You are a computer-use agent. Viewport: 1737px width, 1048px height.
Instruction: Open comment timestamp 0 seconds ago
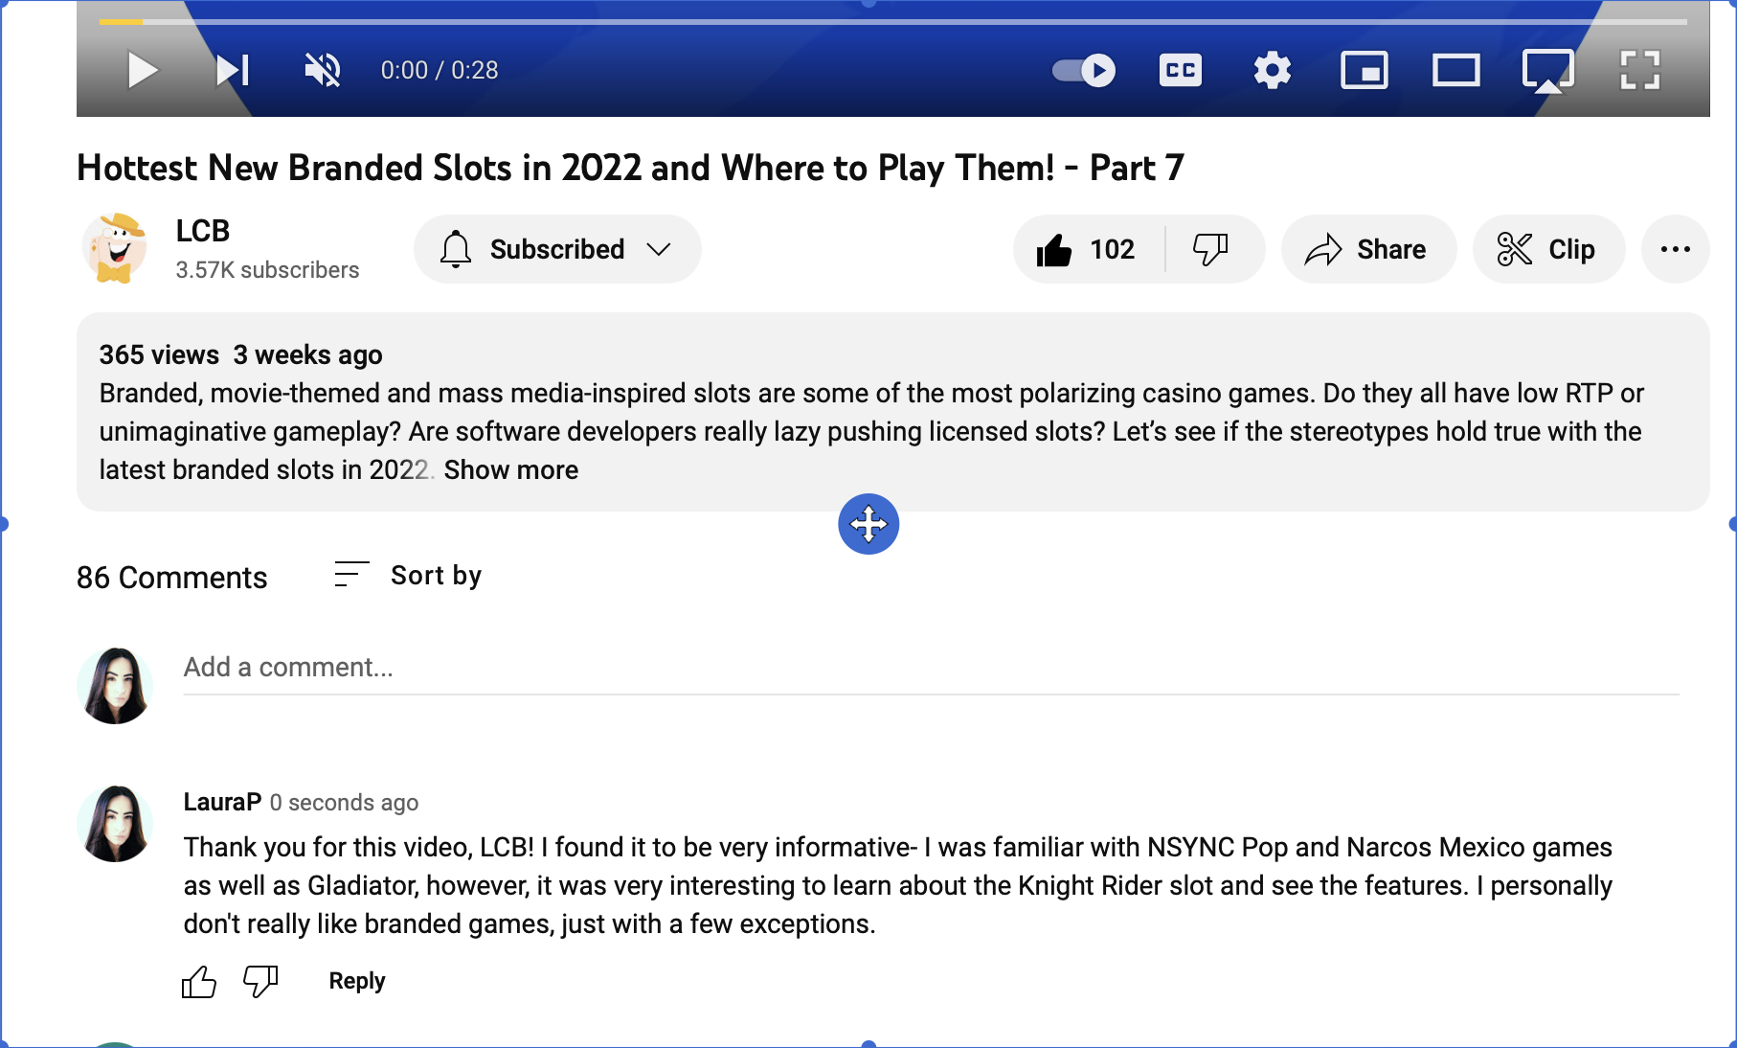(344, 803)
